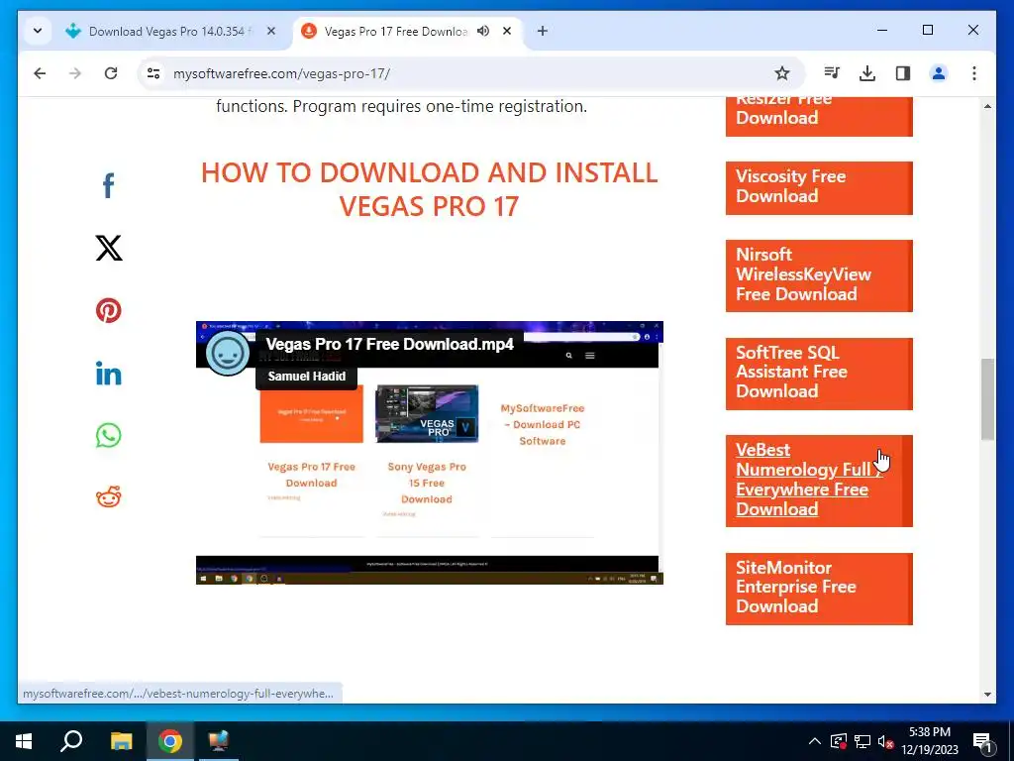Expand tab search dropdown arrow

[x=38, y=31]
